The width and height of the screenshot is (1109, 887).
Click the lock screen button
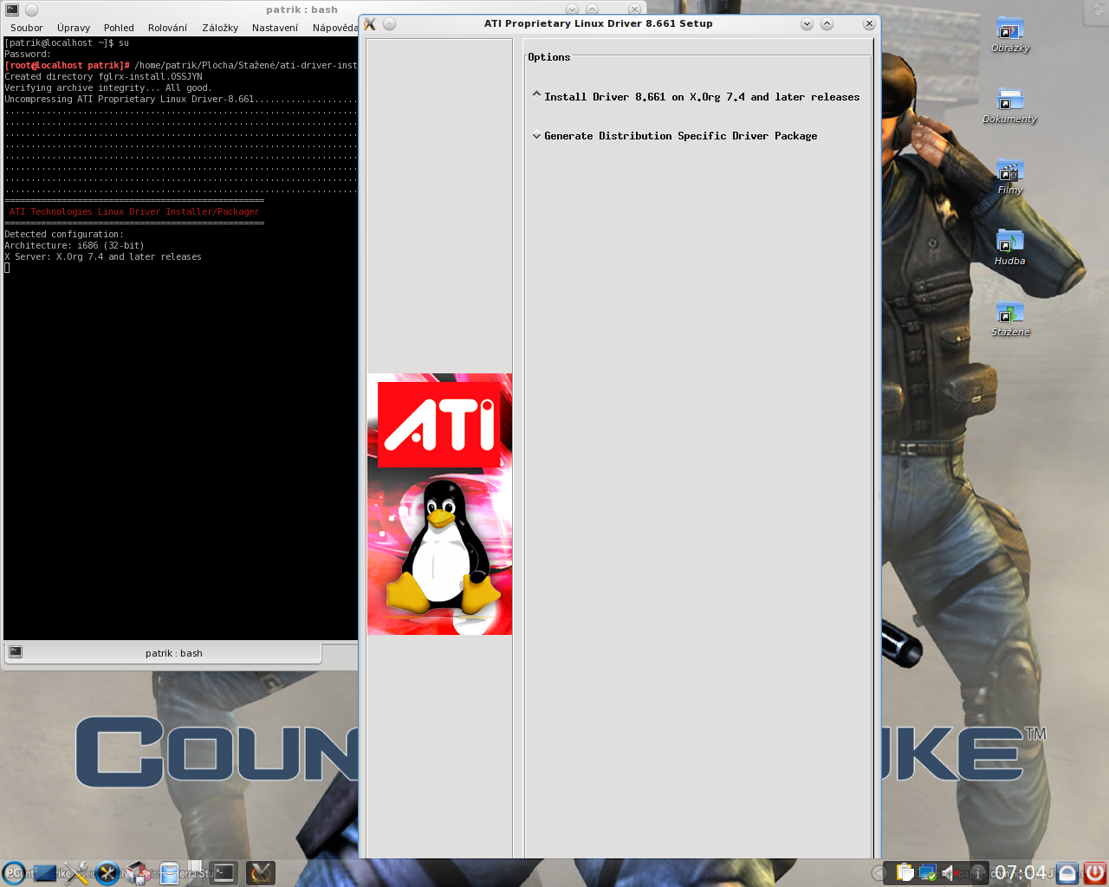(1068, 873)
